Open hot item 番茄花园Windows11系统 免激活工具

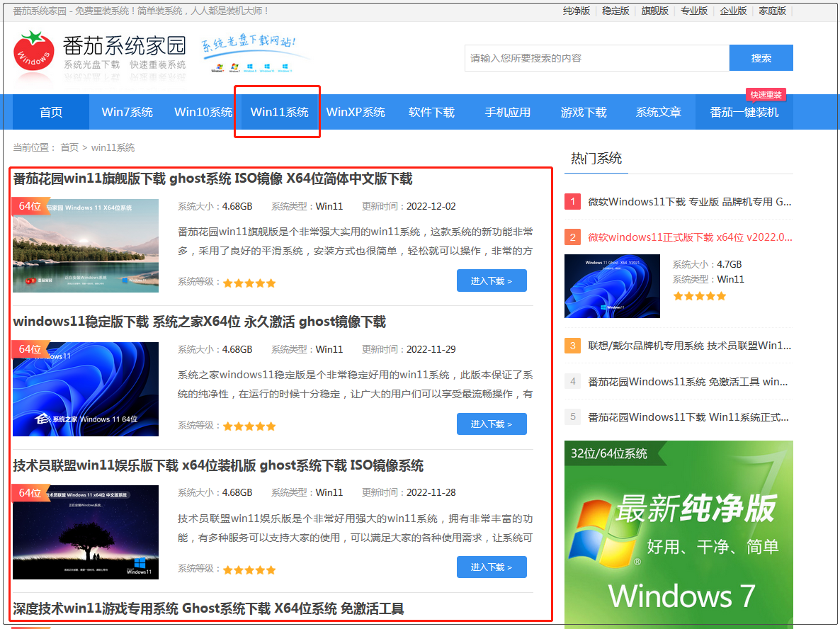click(x=688, y=382)
